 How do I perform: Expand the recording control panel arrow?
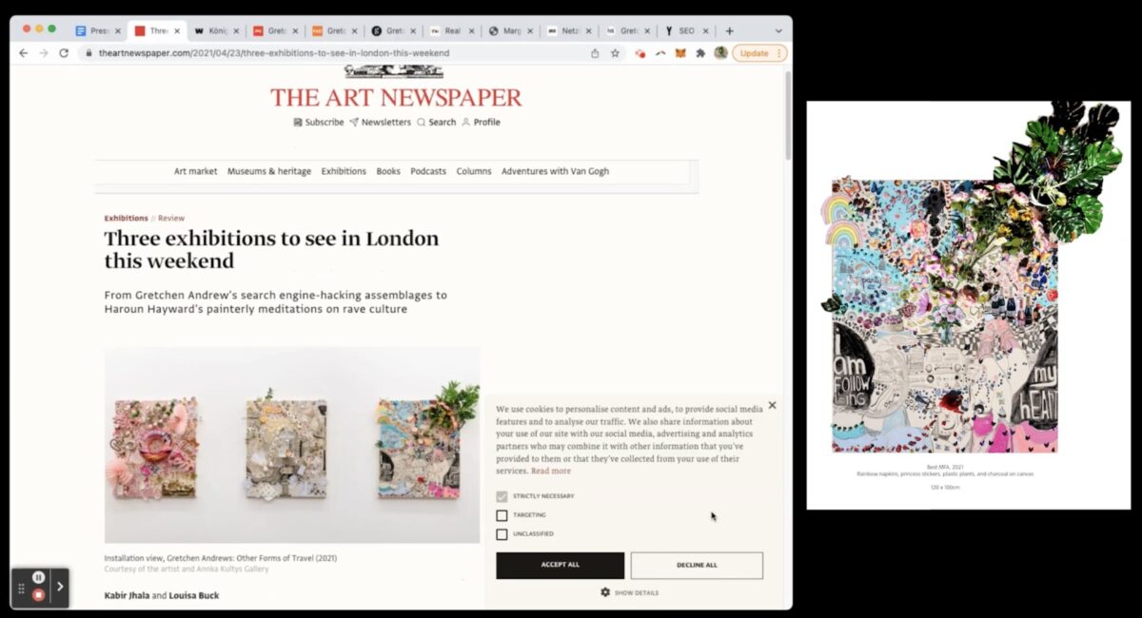click(x=60, y=587)
